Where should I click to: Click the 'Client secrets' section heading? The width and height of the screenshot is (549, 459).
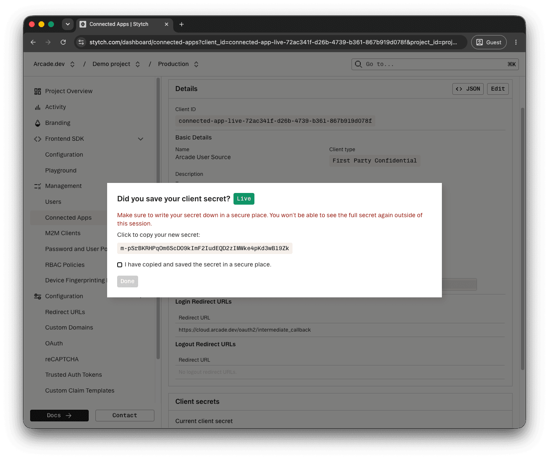tap(197, 402)
